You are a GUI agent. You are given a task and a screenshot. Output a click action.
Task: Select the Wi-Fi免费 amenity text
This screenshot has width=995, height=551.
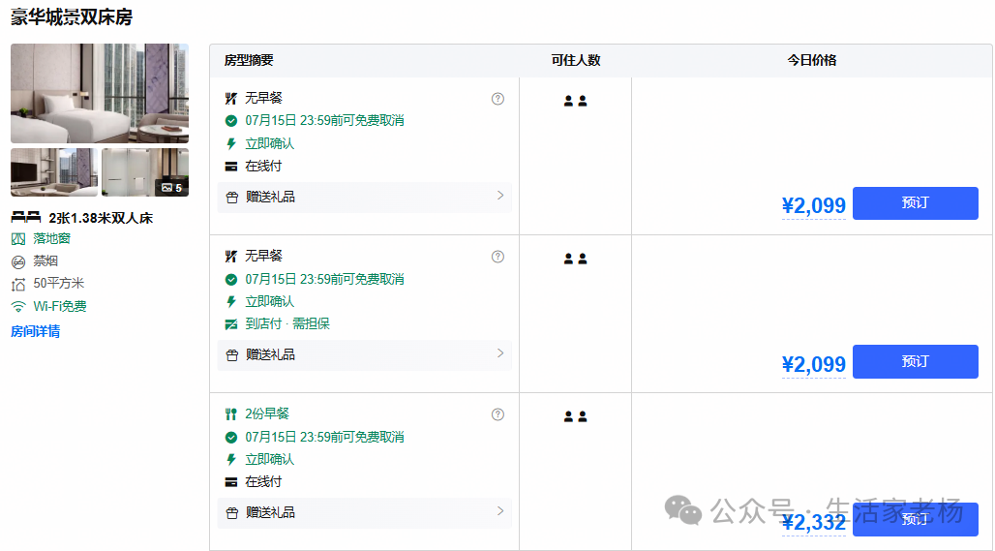coord(60,306)
